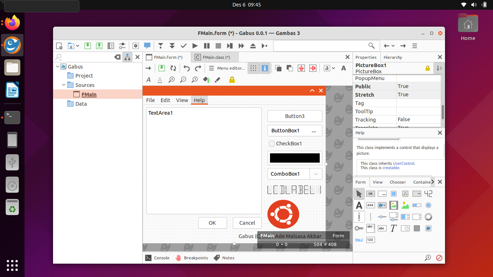Click the Run (play) button in the main toolbar
This screenshot has height=277, width=493.
pyautogui.click(x=195, y=46)
